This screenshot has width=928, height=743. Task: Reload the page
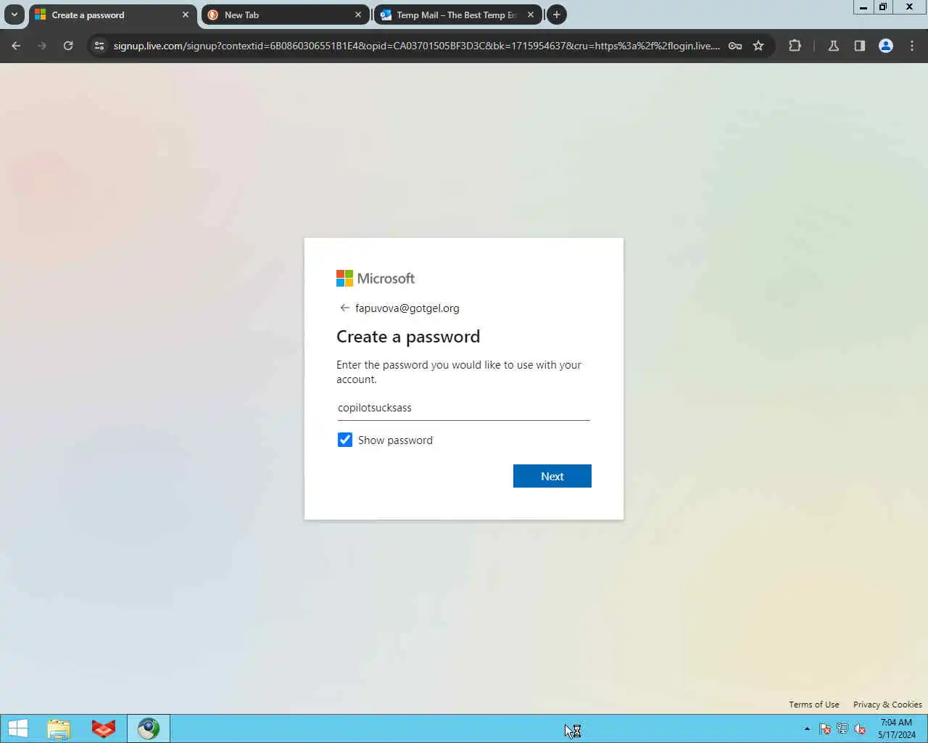pos(68,46)
